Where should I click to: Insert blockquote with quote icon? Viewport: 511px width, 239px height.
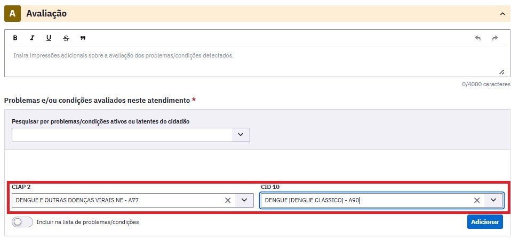point(83,38)
